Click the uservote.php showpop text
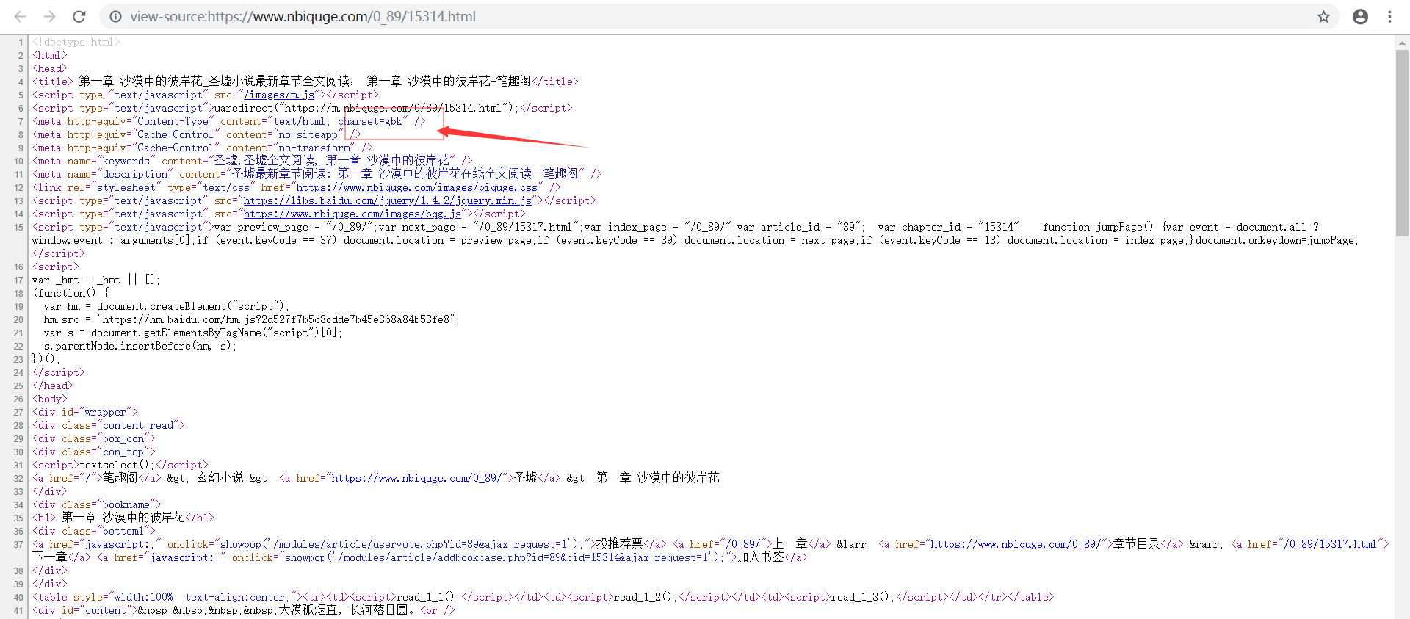This screenshot has width=1410, height=619. pos(402,544)
